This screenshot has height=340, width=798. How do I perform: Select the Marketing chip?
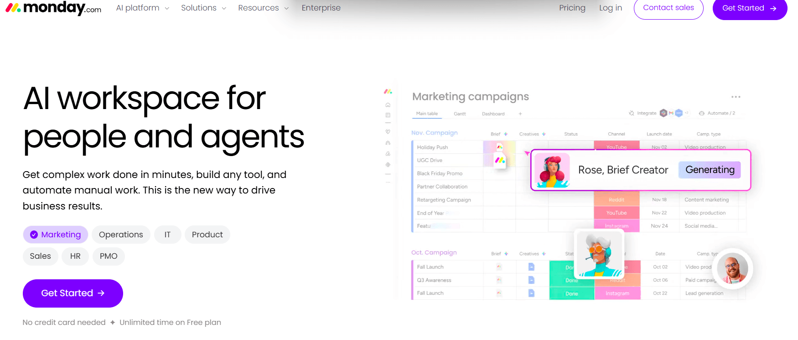[56, 235]
